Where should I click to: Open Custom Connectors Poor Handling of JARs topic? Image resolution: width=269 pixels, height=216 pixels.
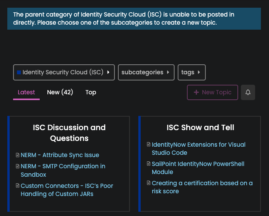[x=67, y=190]
